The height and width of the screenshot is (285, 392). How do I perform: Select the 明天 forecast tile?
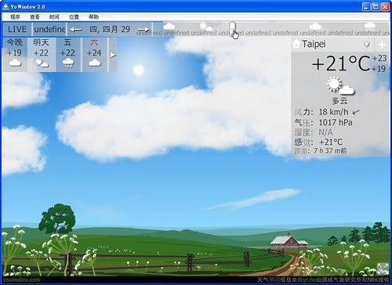pyautogui.click(x=42, y=55)
